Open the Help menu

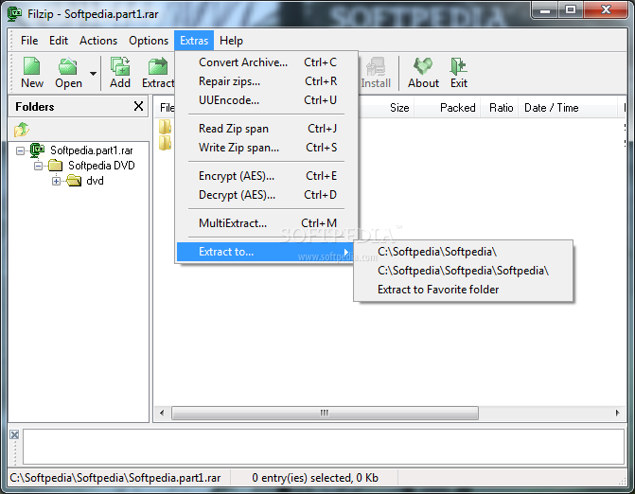click(231, 41)
